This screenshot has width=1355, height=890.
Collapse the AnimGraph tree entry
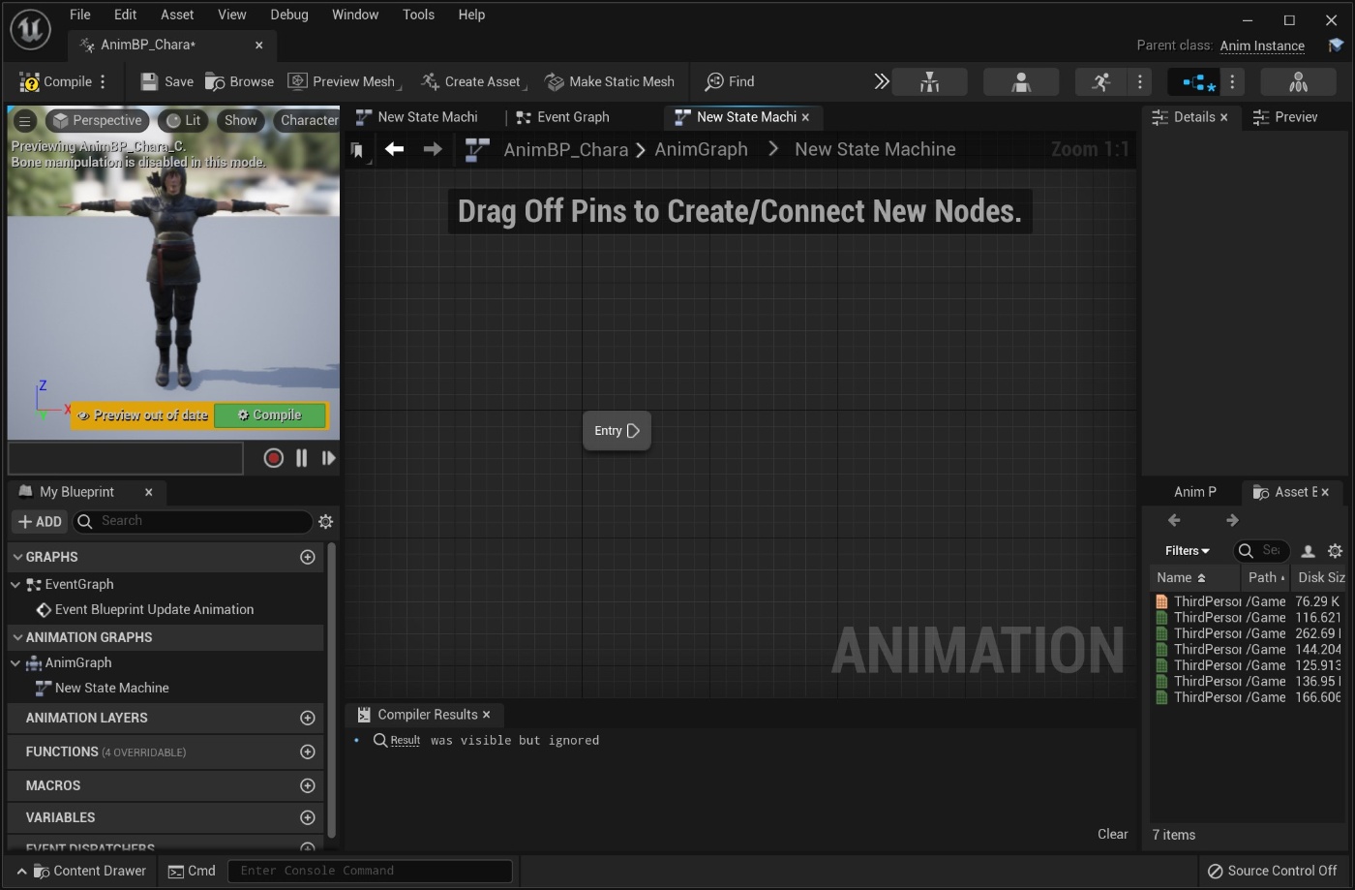15,662
